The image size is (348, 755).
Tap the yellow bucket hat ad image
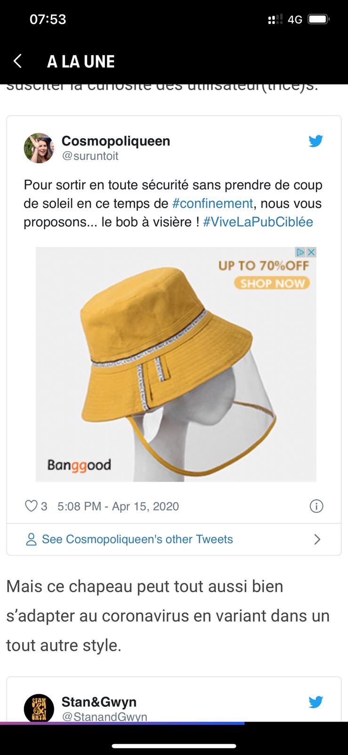tap(176, 364)
